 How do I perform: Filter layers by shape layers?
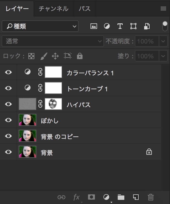(133, 26)
